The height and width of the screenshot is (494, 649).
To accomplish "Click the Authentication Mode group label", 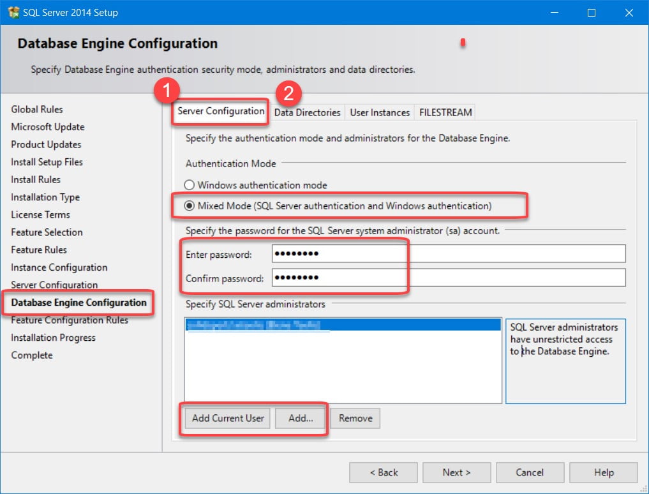I will tap(230, 163).
